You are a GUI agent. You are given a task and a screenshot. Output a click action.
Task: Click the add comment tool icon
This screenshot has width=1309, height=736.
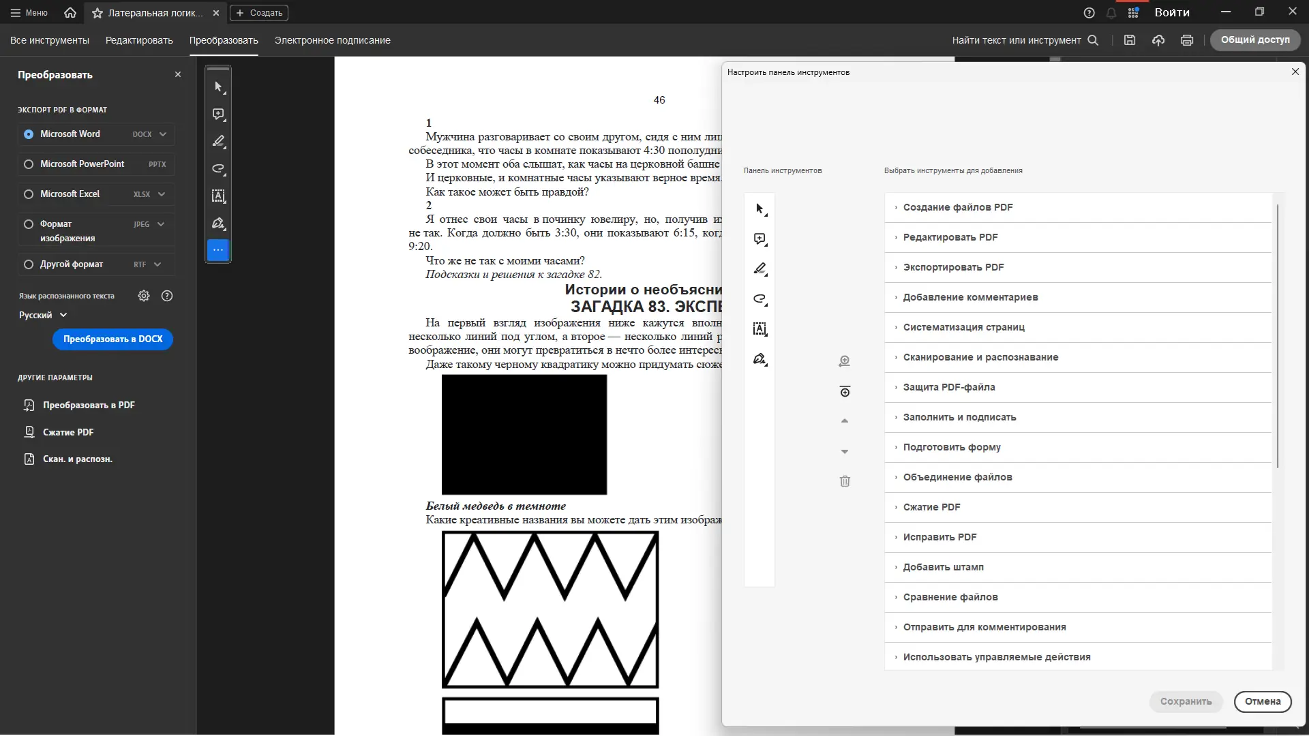pyautogui.click(x=218, y=114)
